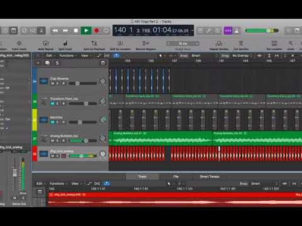Adjust the master volume slider
The width and height of the screenshot is (302, 226).
262,31
